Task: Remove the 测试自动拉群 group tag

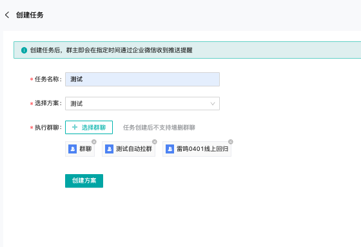Action: (155, 142)
